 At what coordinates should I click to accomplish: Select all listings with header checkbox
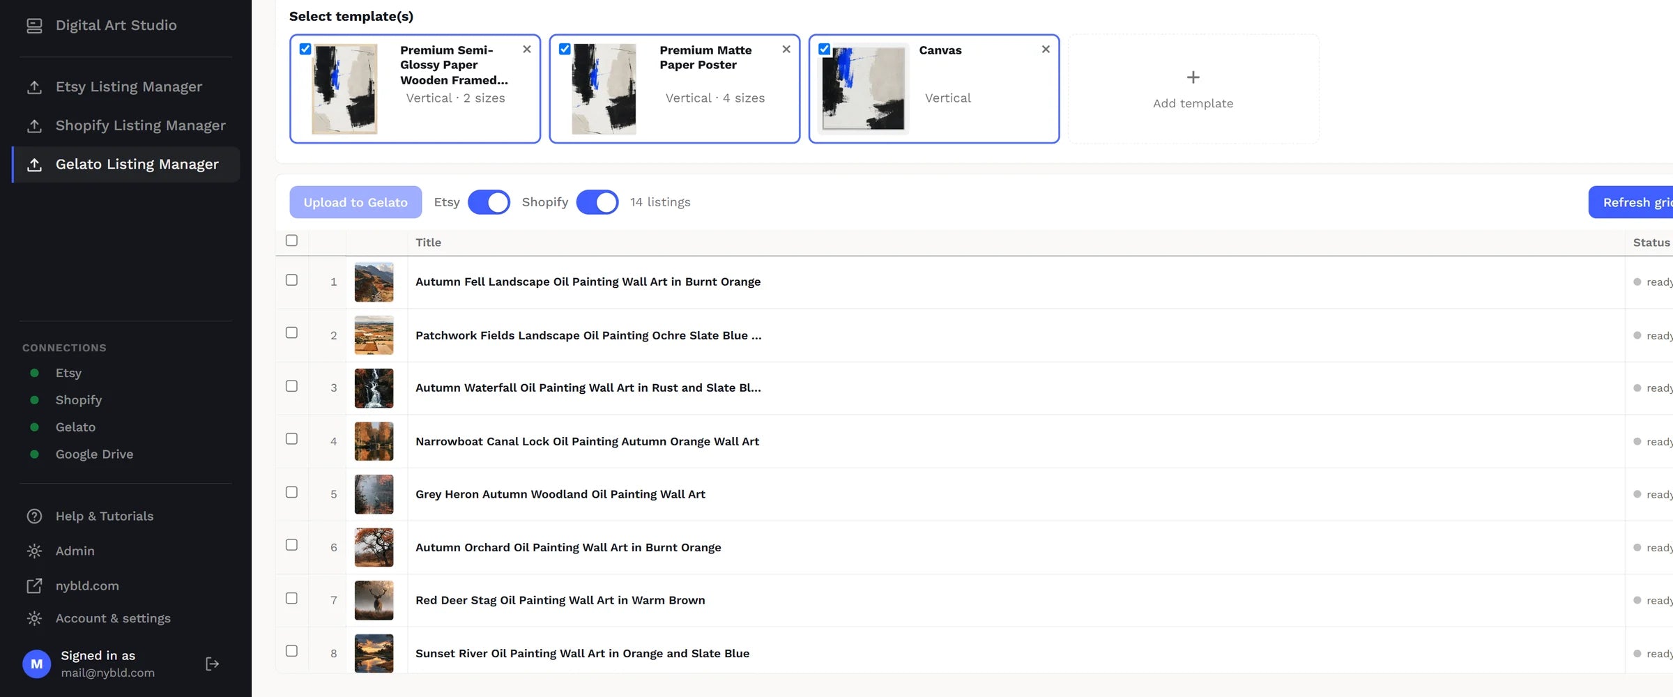click(x=291, y=240)
